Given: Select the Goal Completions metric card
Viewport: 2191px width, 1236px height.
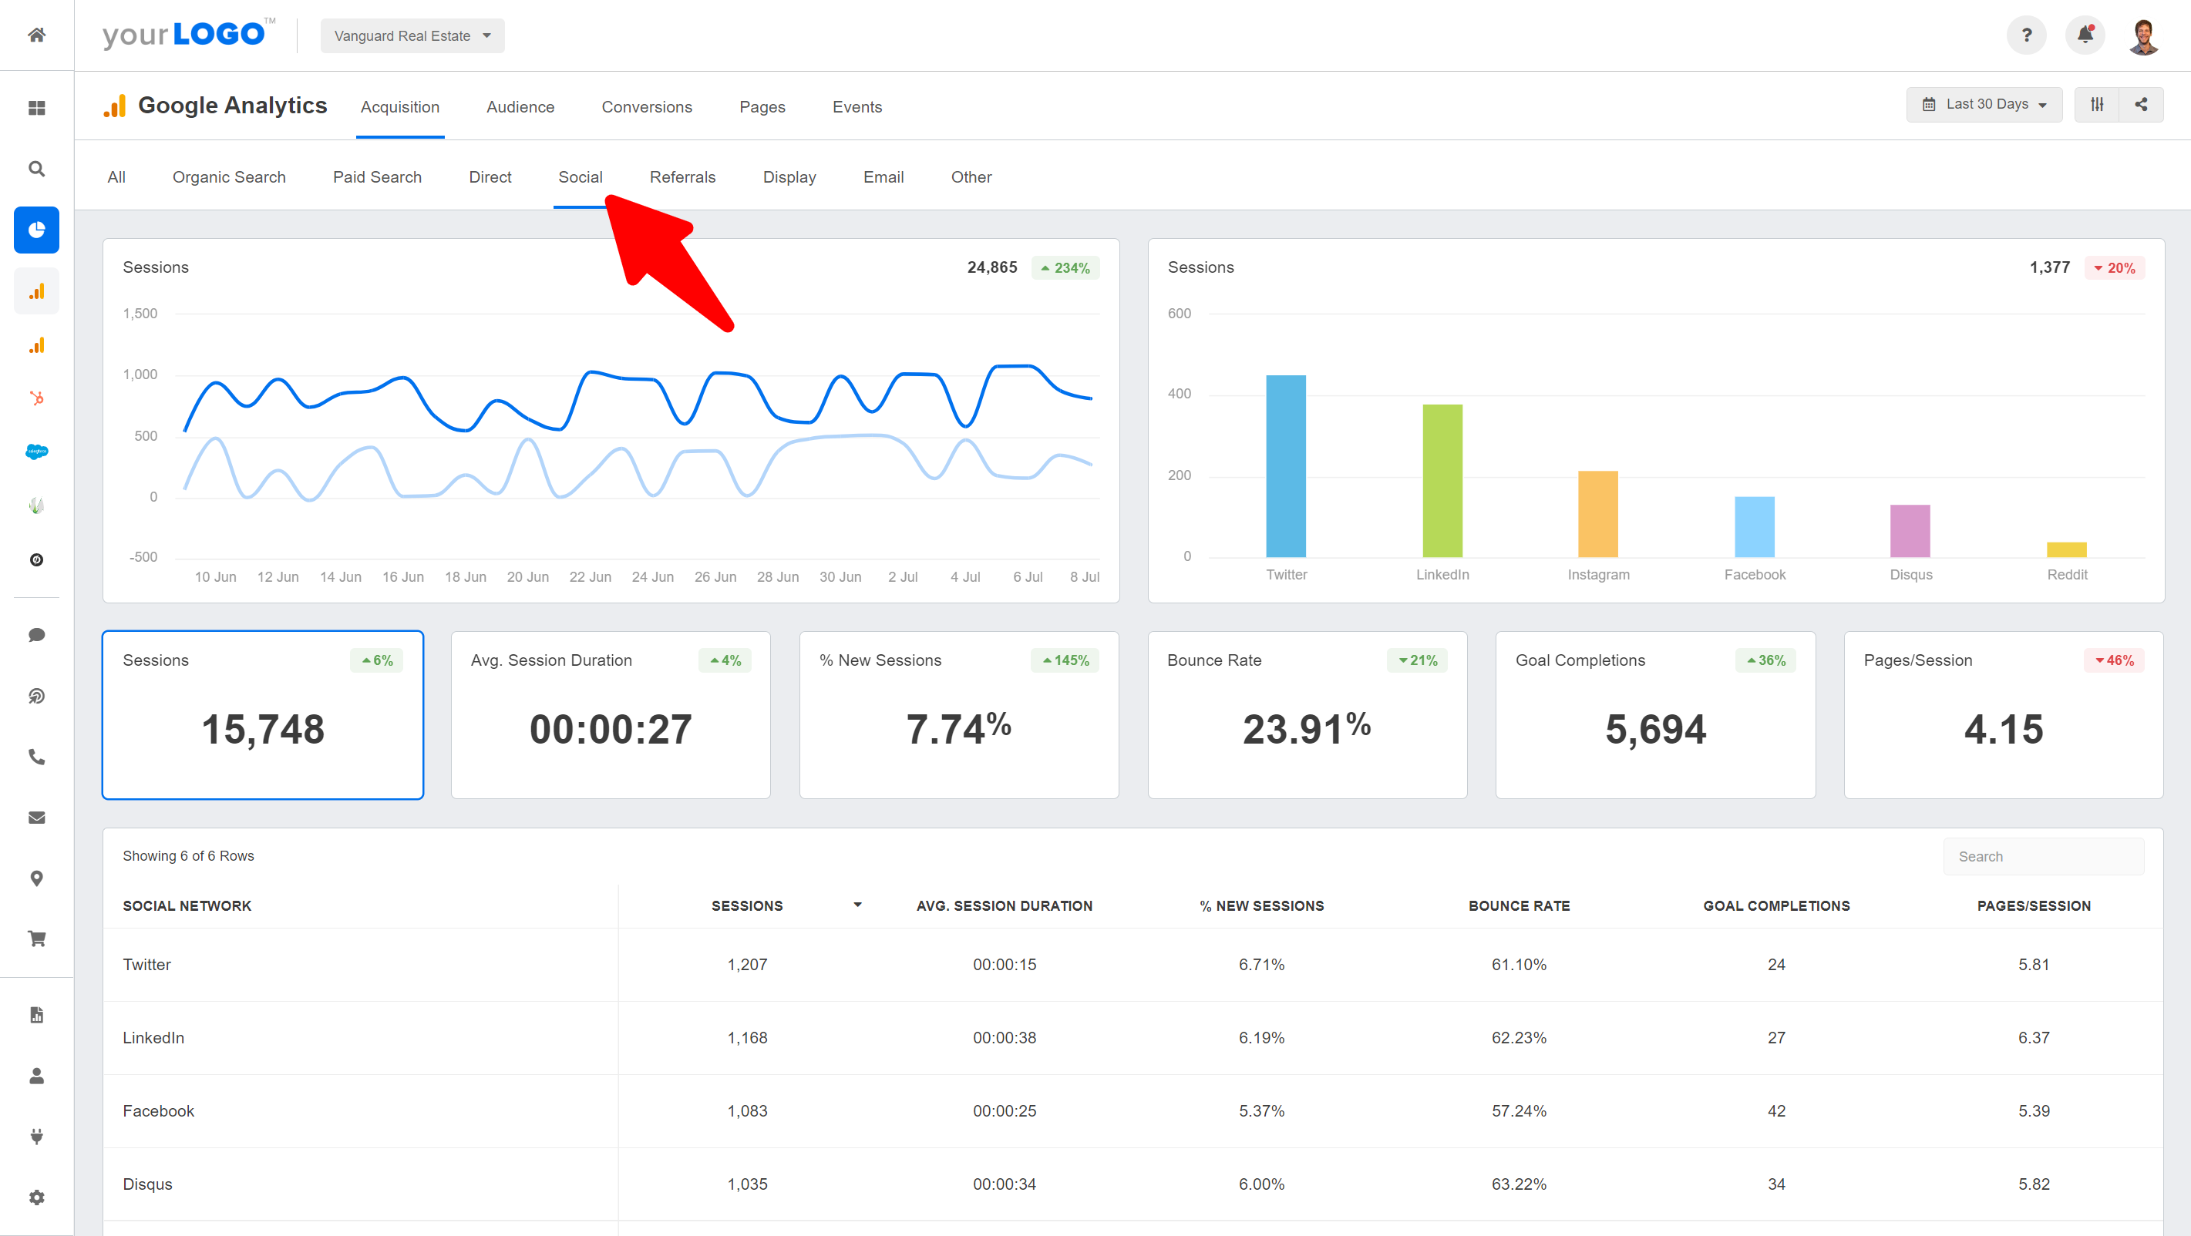Looking at the screenshot, I should coord(1655,715).
